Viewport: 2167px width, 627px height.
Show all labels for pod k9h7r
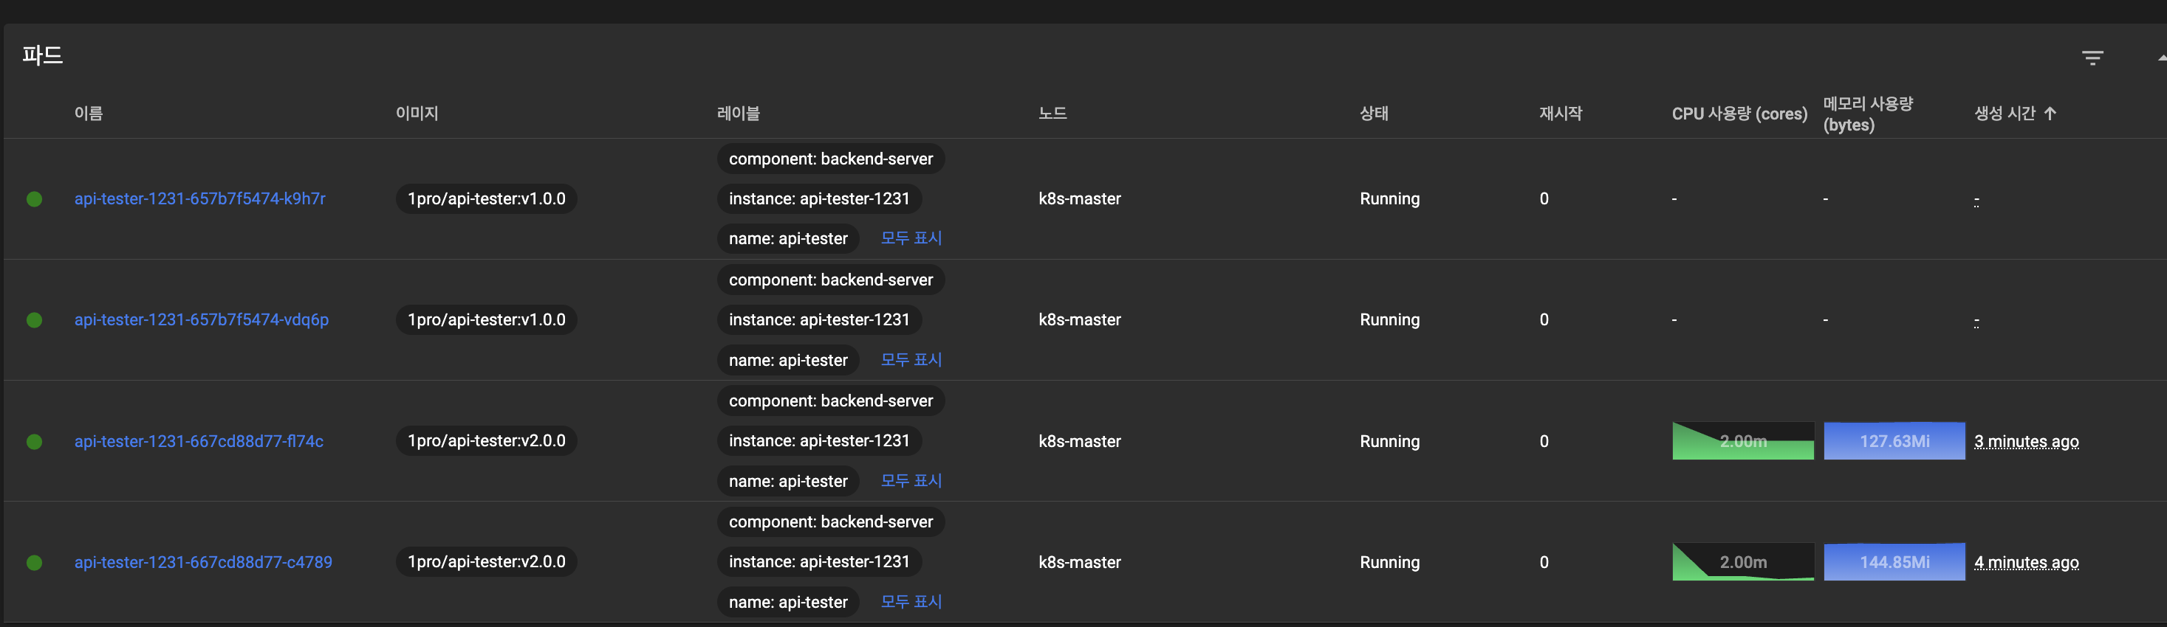(x=911, y=239)
